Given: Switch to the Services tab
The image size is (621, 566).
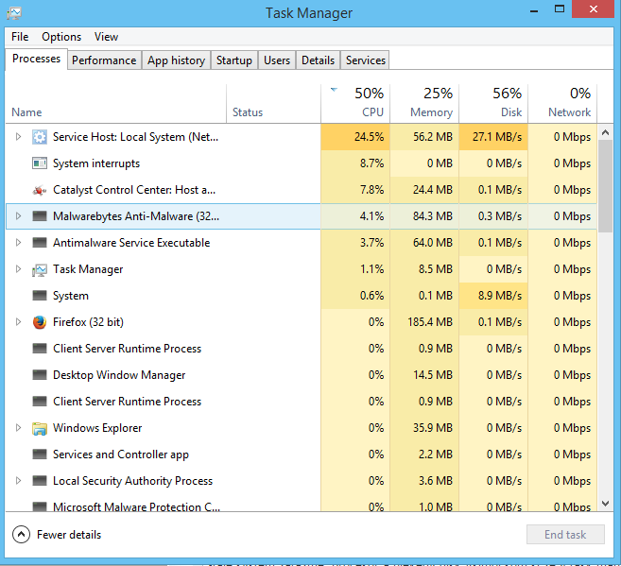Looking at the screenshot, I should [x=366, y=60].
